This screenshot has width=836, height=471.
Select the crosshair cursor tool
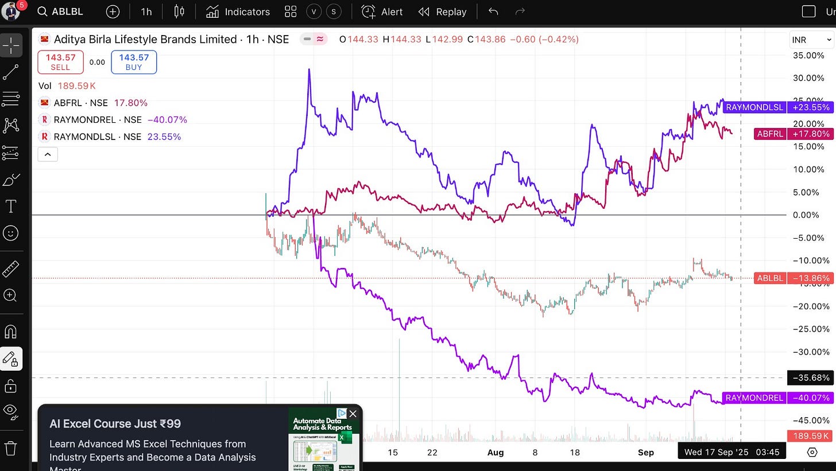pyautogui.click(x=11, y=45)
